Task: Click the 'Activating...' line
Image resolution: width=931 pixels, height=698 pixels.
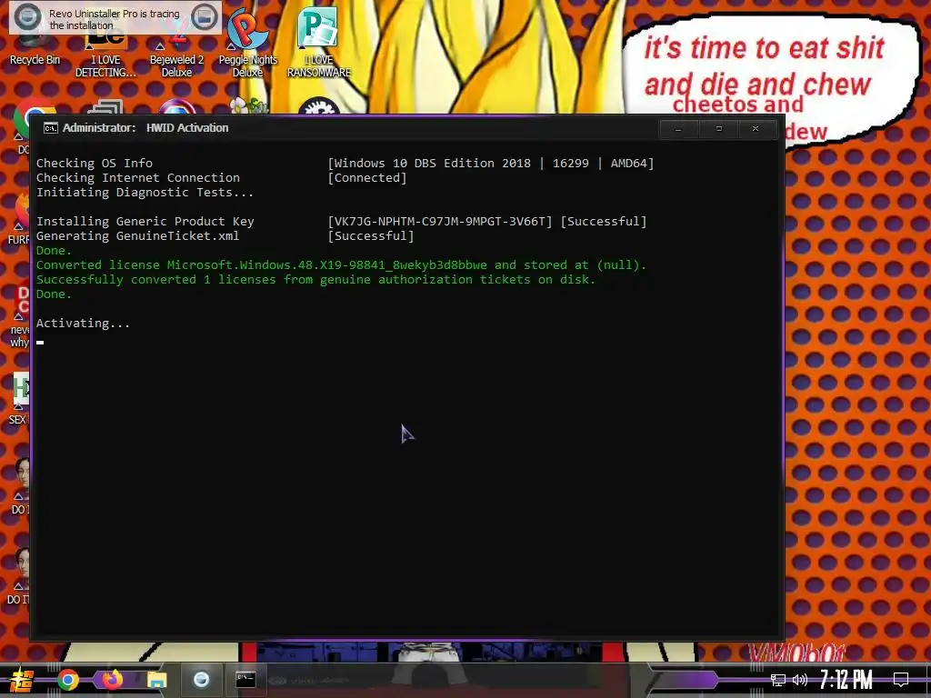Action: click(83, 324)
